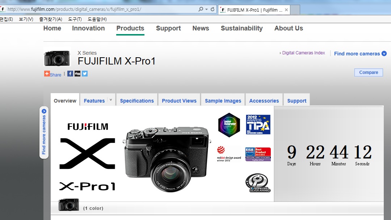This screenshot has height=220, width=391.
Task: Open the Share link
Action: coord(55,75)
